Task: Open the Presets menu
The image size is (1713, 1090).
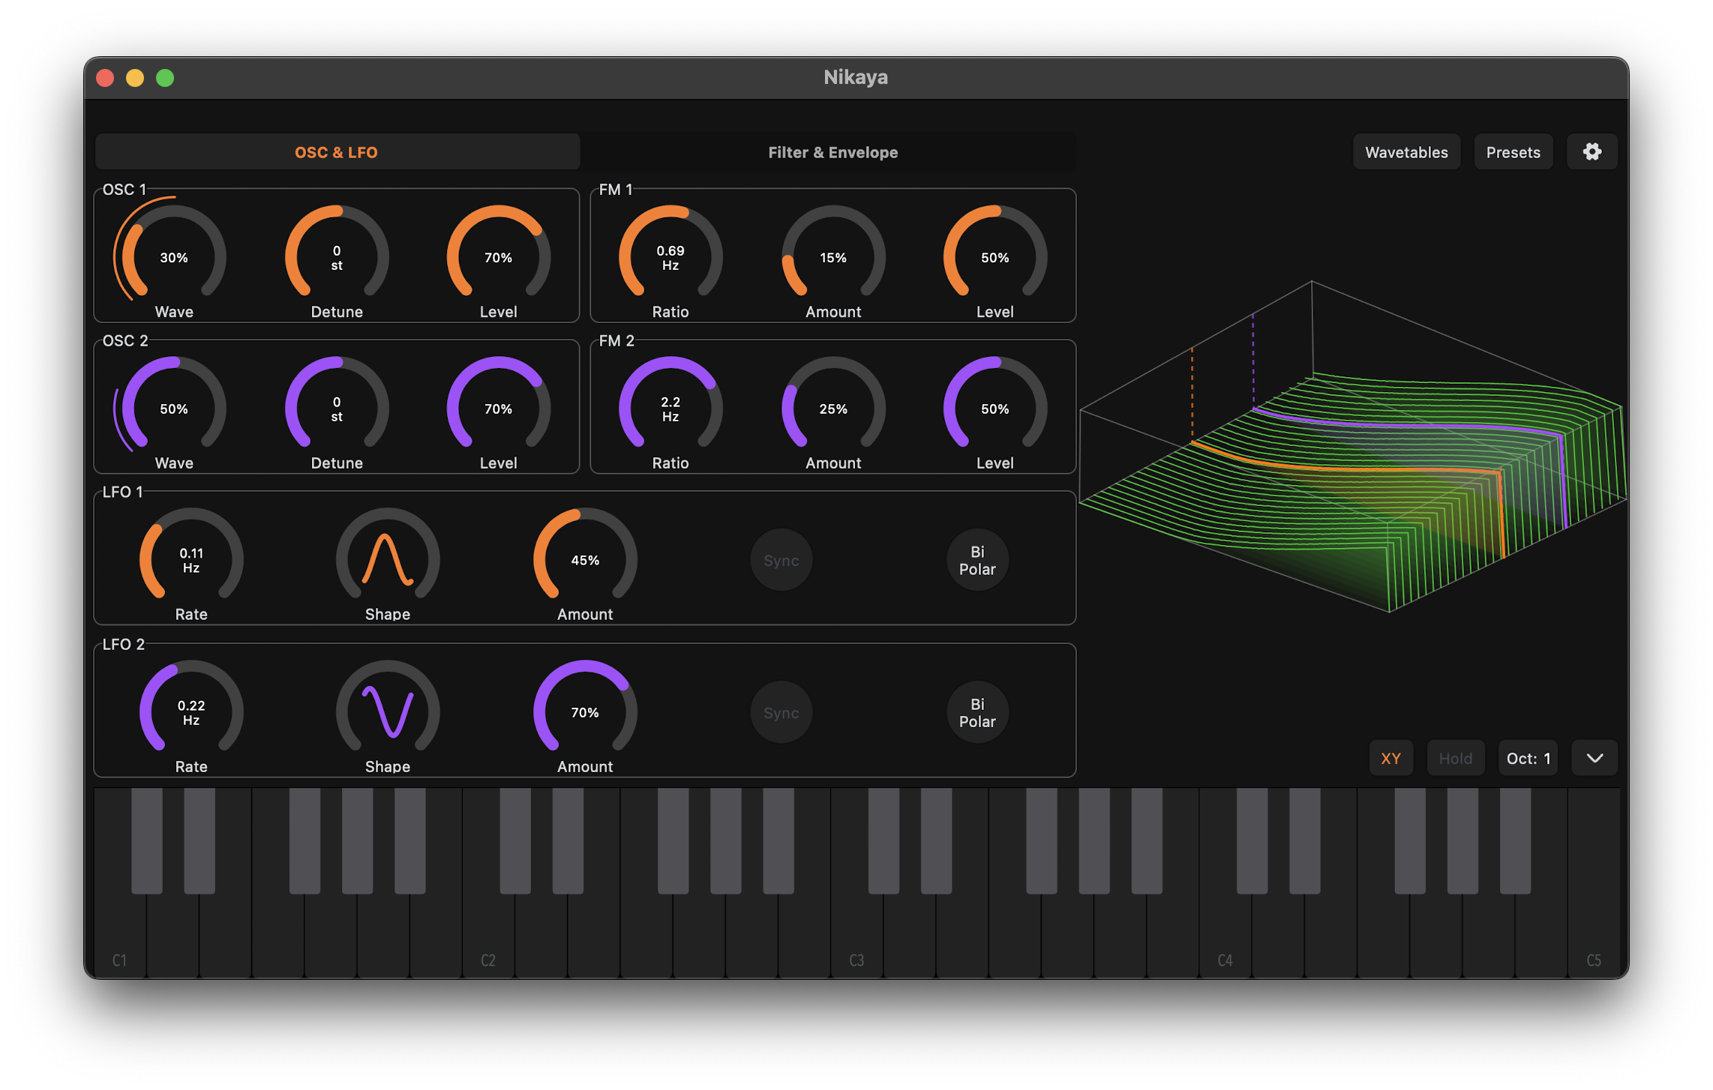Action: tap(1513, 152)
